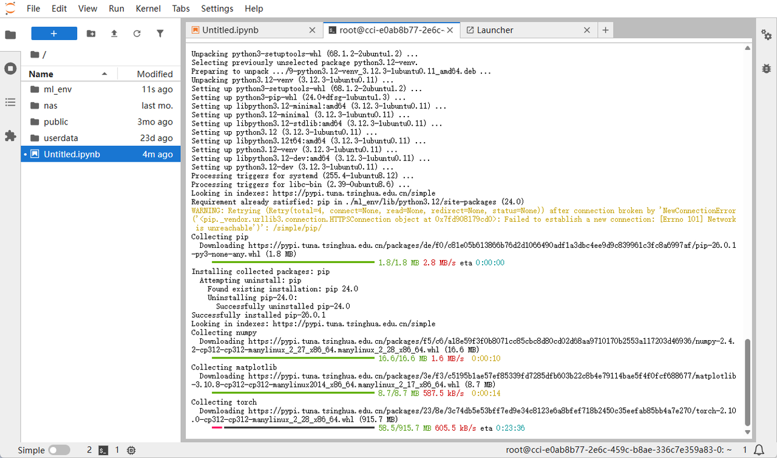Image resolution: width=777 pixels, height=458 pixels.
Task: Click the Upload Files arrow icon
Action: (114, 34)
